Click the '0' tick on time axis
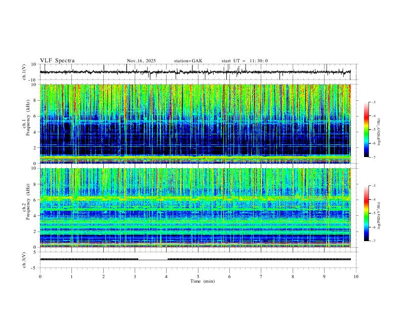 (x=40, y=277)
